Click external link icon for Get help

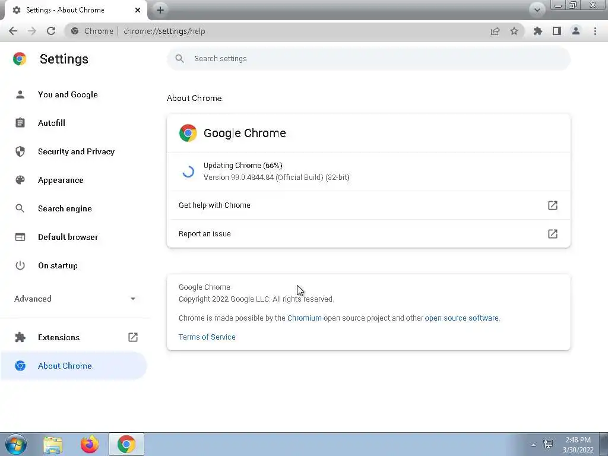click(x=553, y=205)
